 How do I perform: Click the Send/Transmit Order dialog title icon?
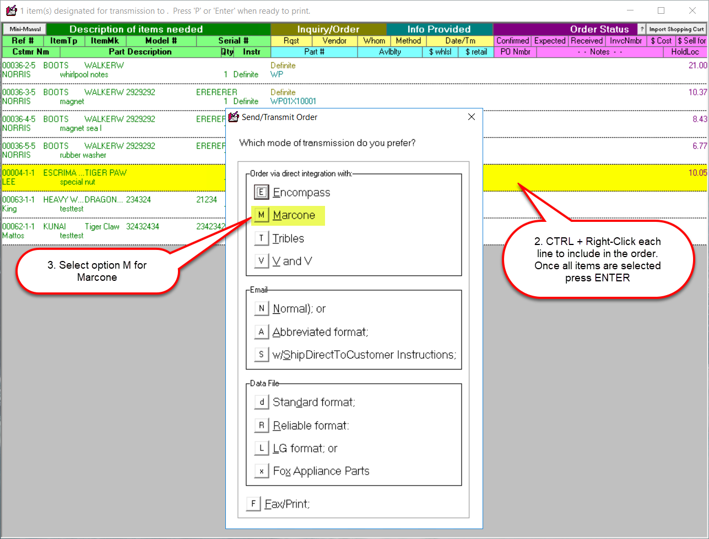pos(234,117)
